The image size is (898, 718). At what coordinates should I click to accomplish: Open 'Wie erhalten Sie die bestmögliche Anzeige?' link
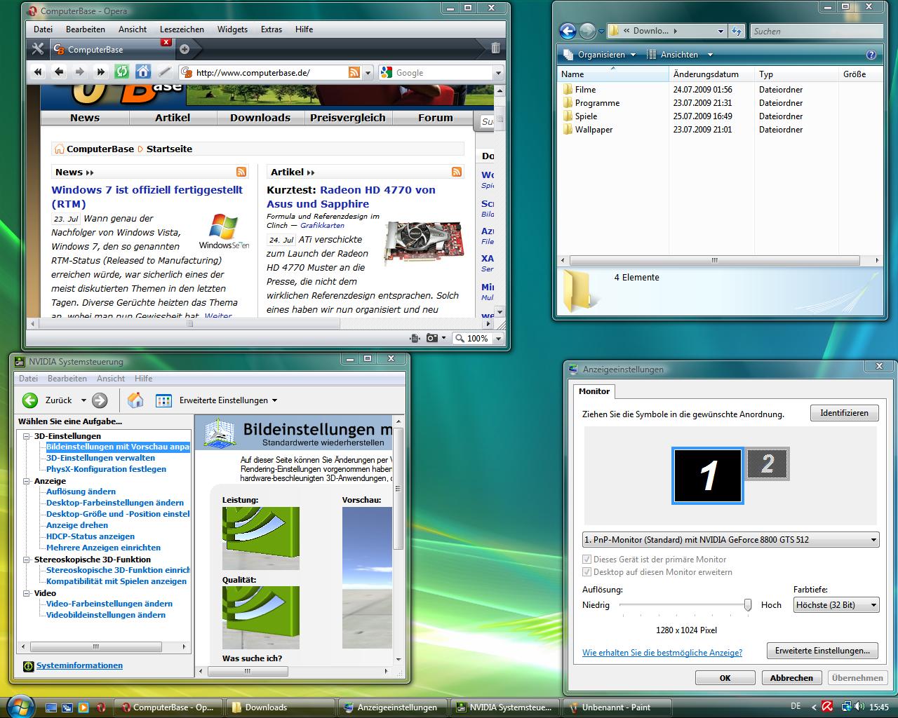(662, 653)
